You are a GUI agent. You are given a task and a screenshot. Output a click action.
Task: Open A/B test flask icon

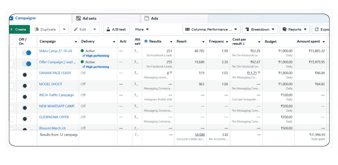pyautogui.click(x=108, y=29)
